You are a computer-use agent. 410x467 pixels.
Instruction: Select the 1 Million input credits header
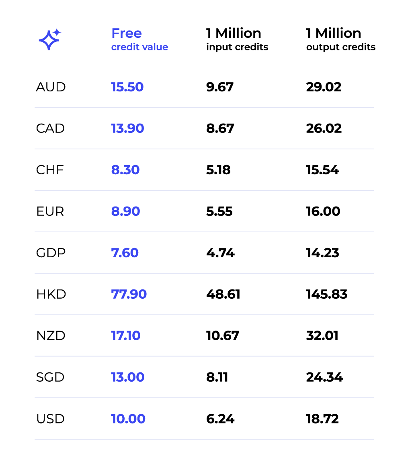[x=237, y=39]
